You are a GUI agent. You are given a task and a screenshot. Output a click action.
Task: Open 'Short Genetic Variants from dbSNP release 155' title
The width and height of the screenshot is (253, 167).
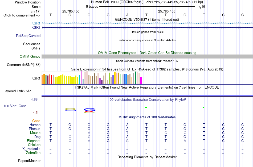point(147,61)
